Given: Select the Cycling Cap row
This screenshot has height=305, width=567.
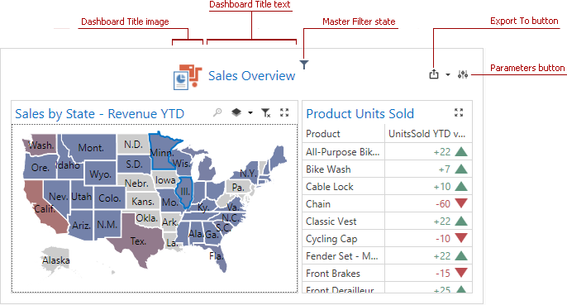Looking at the screenshot, I should pos(388,239).
